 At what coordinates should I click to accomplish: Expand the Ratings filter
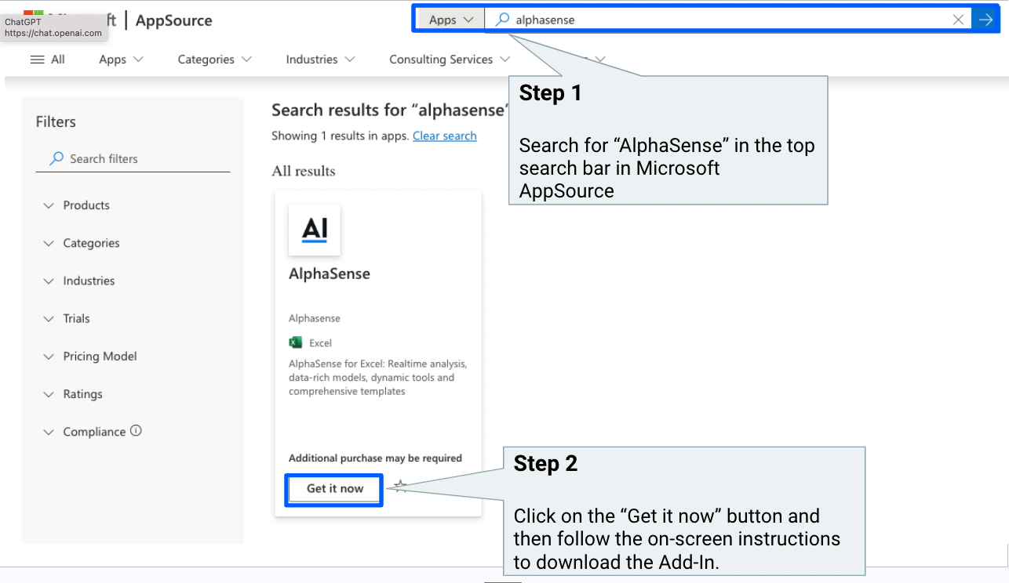(x=73, y=394)
